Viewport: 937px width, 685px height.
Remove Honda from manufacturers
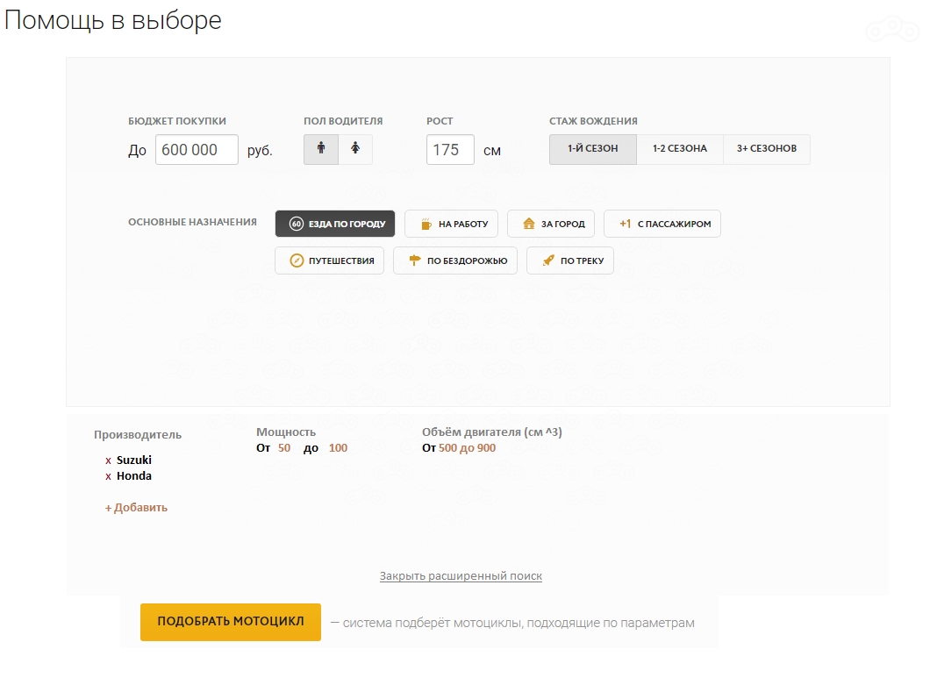pyautogui.click(x=108, y=476)
